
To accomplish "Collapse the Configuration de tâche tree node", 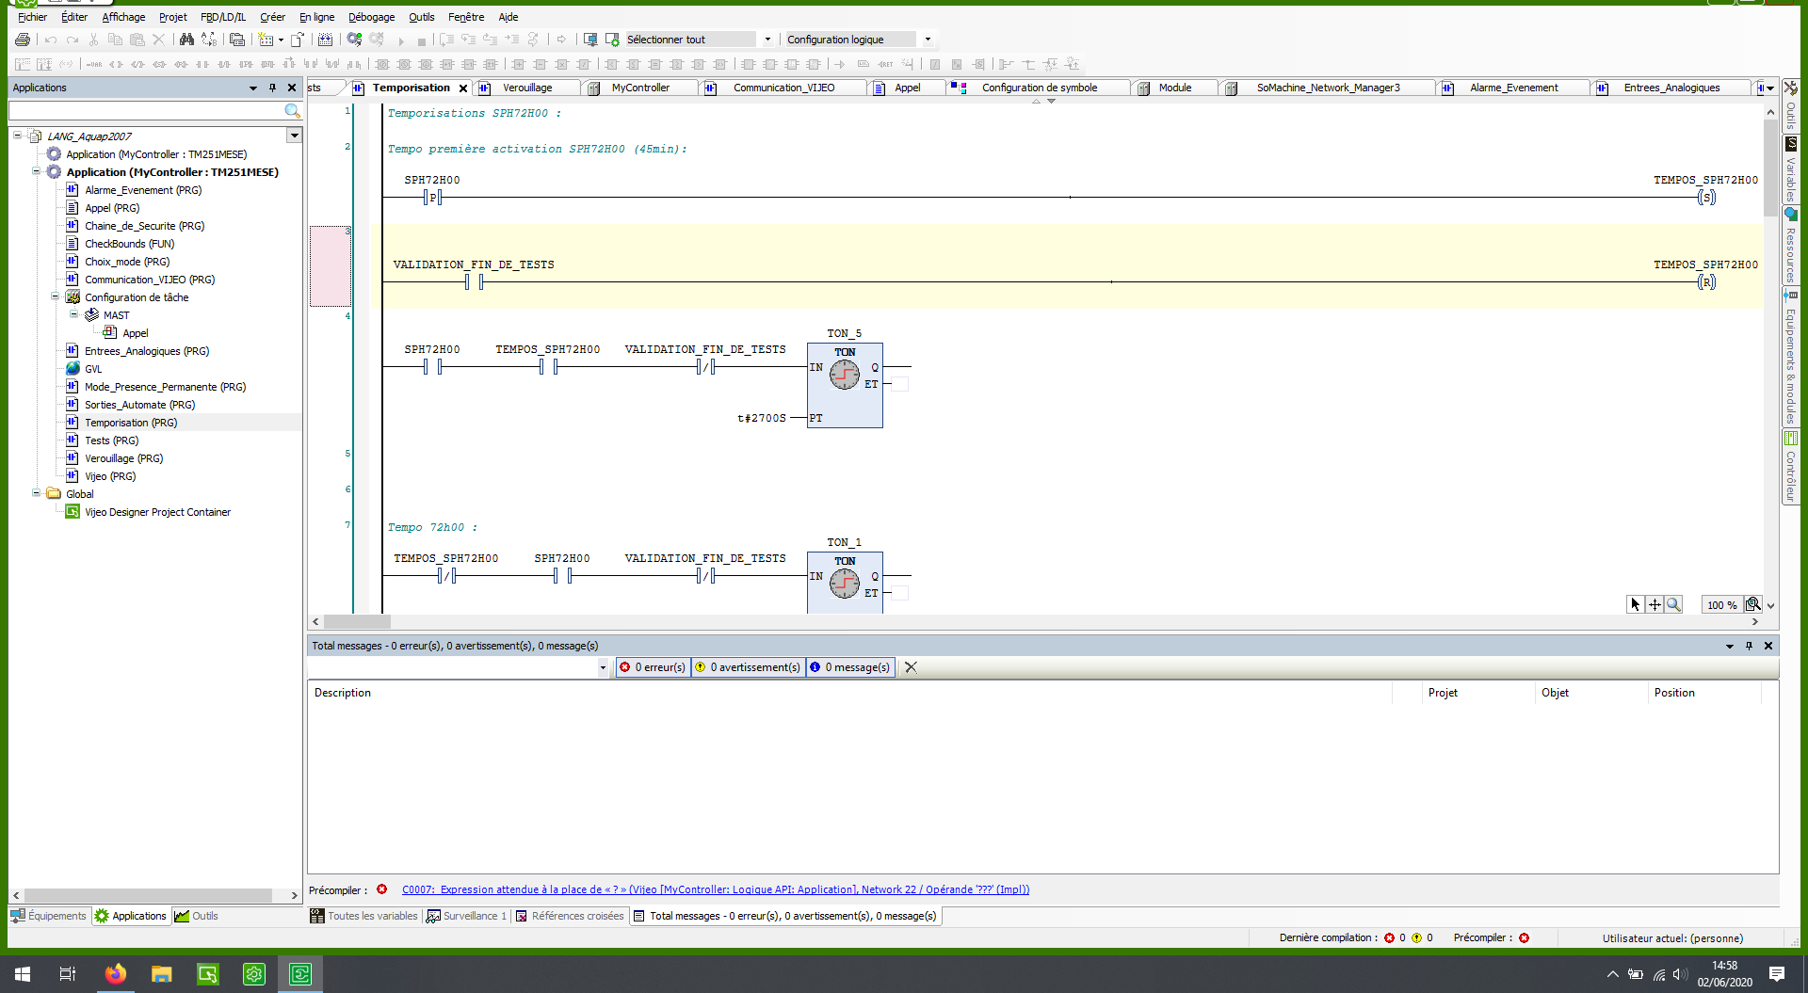I will point(55,297).
